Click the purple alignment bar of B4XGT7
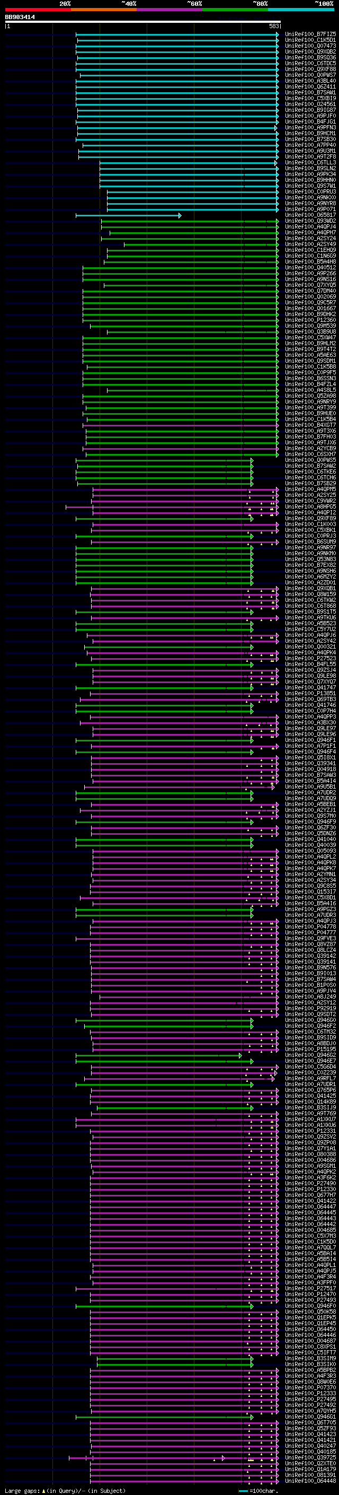Screen dimensions: 339x1495 pyautogui.click(x=181, y=426)
